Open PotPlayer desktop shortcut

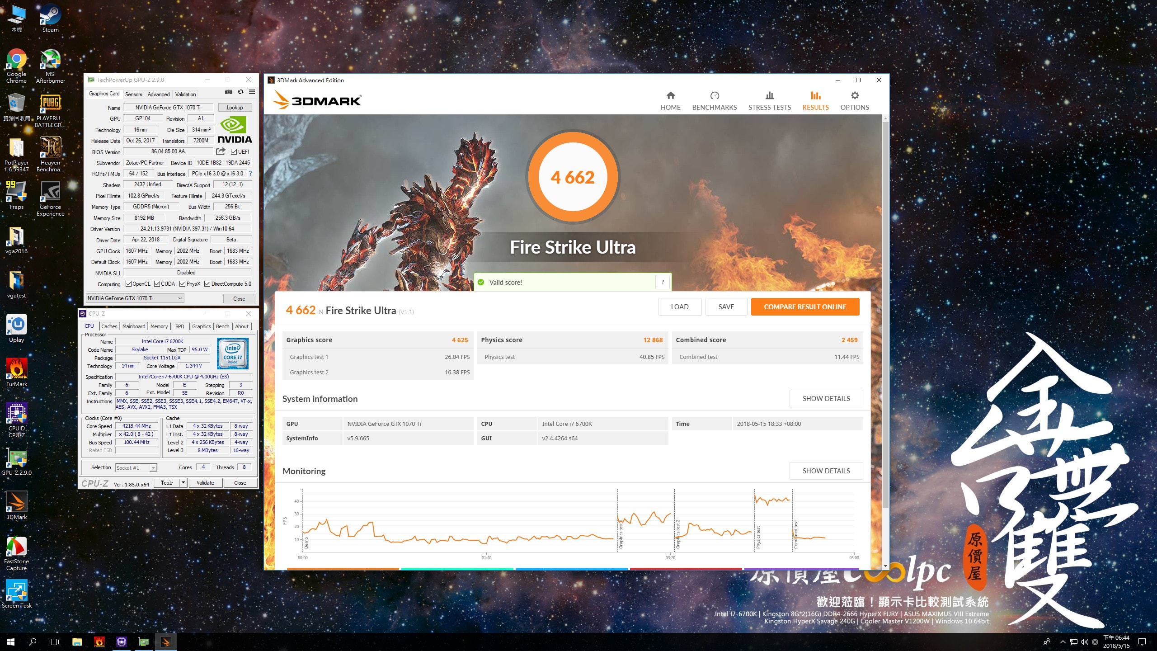coord(17,155)
